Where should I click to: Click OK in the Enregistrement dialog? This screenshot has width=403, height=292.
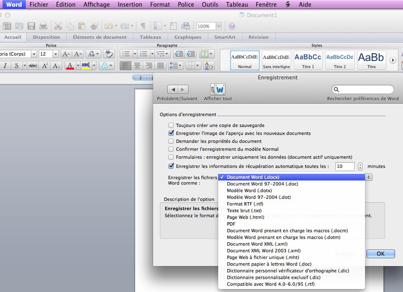point(380,254)
